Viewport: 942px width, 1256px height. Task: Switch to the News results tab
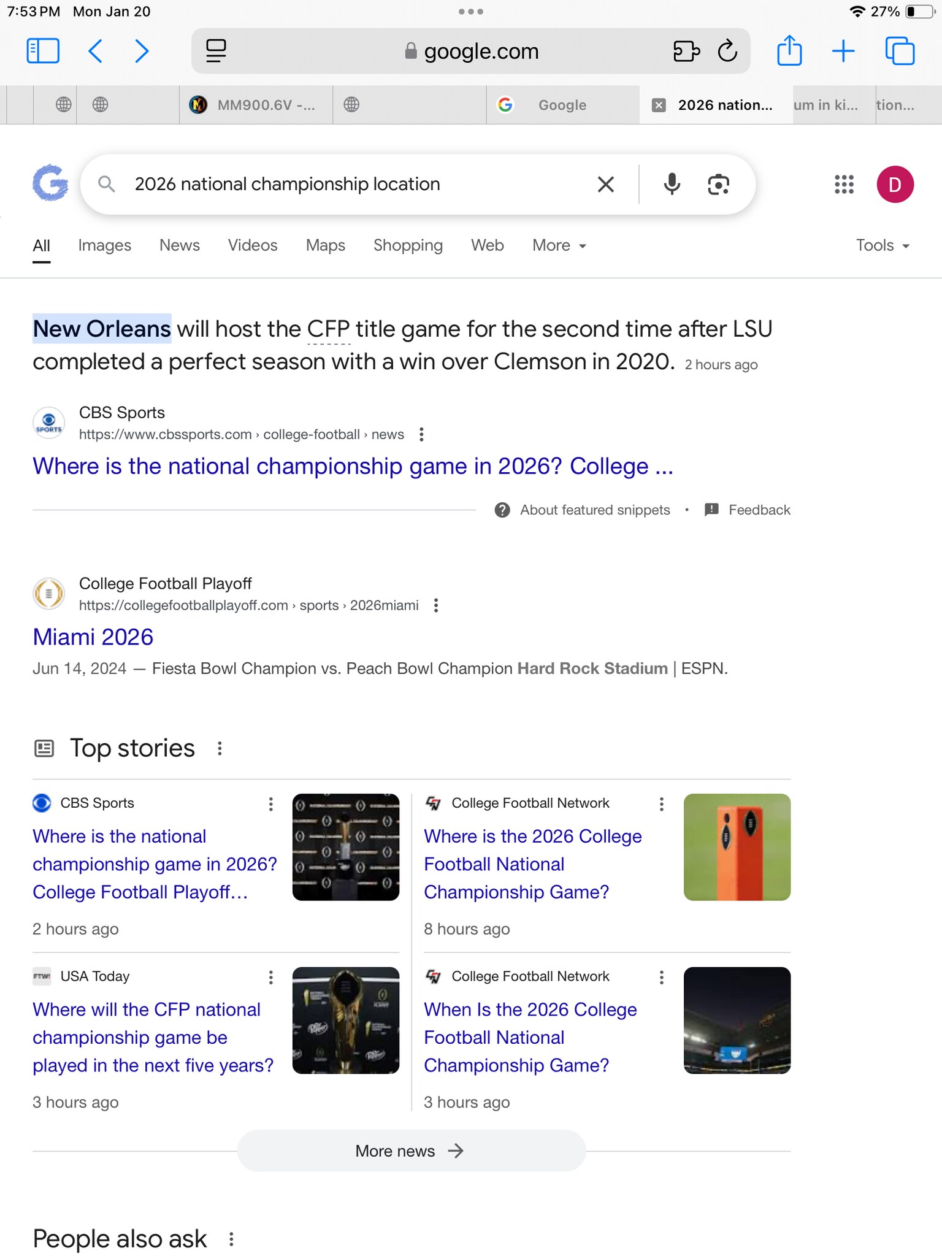click(x=179, y=245)
